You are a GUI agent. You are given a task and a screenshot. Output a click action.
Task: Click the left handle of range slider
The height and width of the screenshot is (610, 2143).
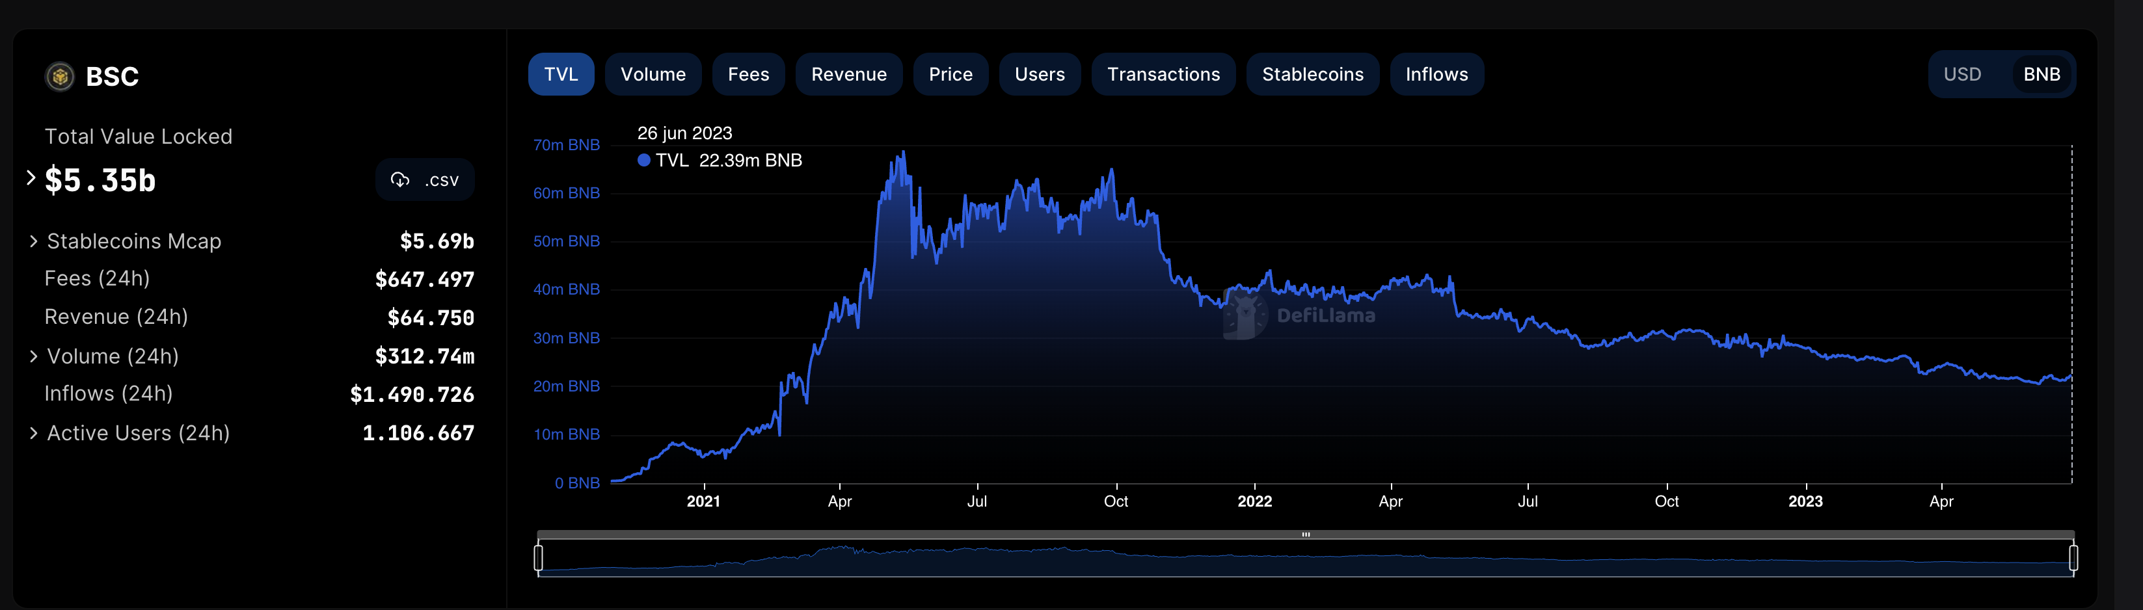click(538, 557)
